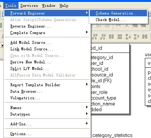Expand the Forward Engineer submenu
The width and height of the screenshot is (151, 138).
[47, 13]
